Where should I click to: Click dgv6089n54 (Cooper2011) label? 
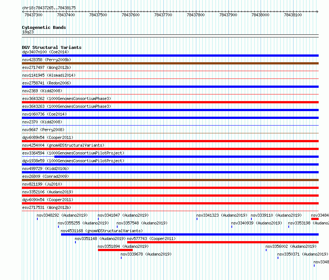tap(48, 137)
